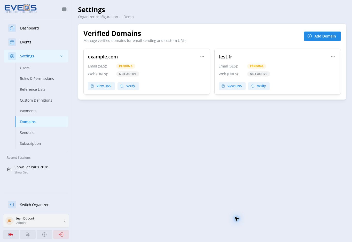Open recent session Show Set Paris 2026
This screenshot has height=242, width=352.
[x=36, y=169]
